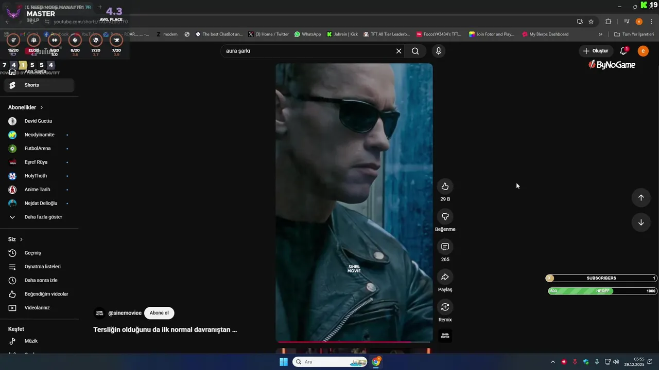The height and width of the screenshot is (370, 659).
Task: Expand the Abonelikler section
Action: (26, 107)
